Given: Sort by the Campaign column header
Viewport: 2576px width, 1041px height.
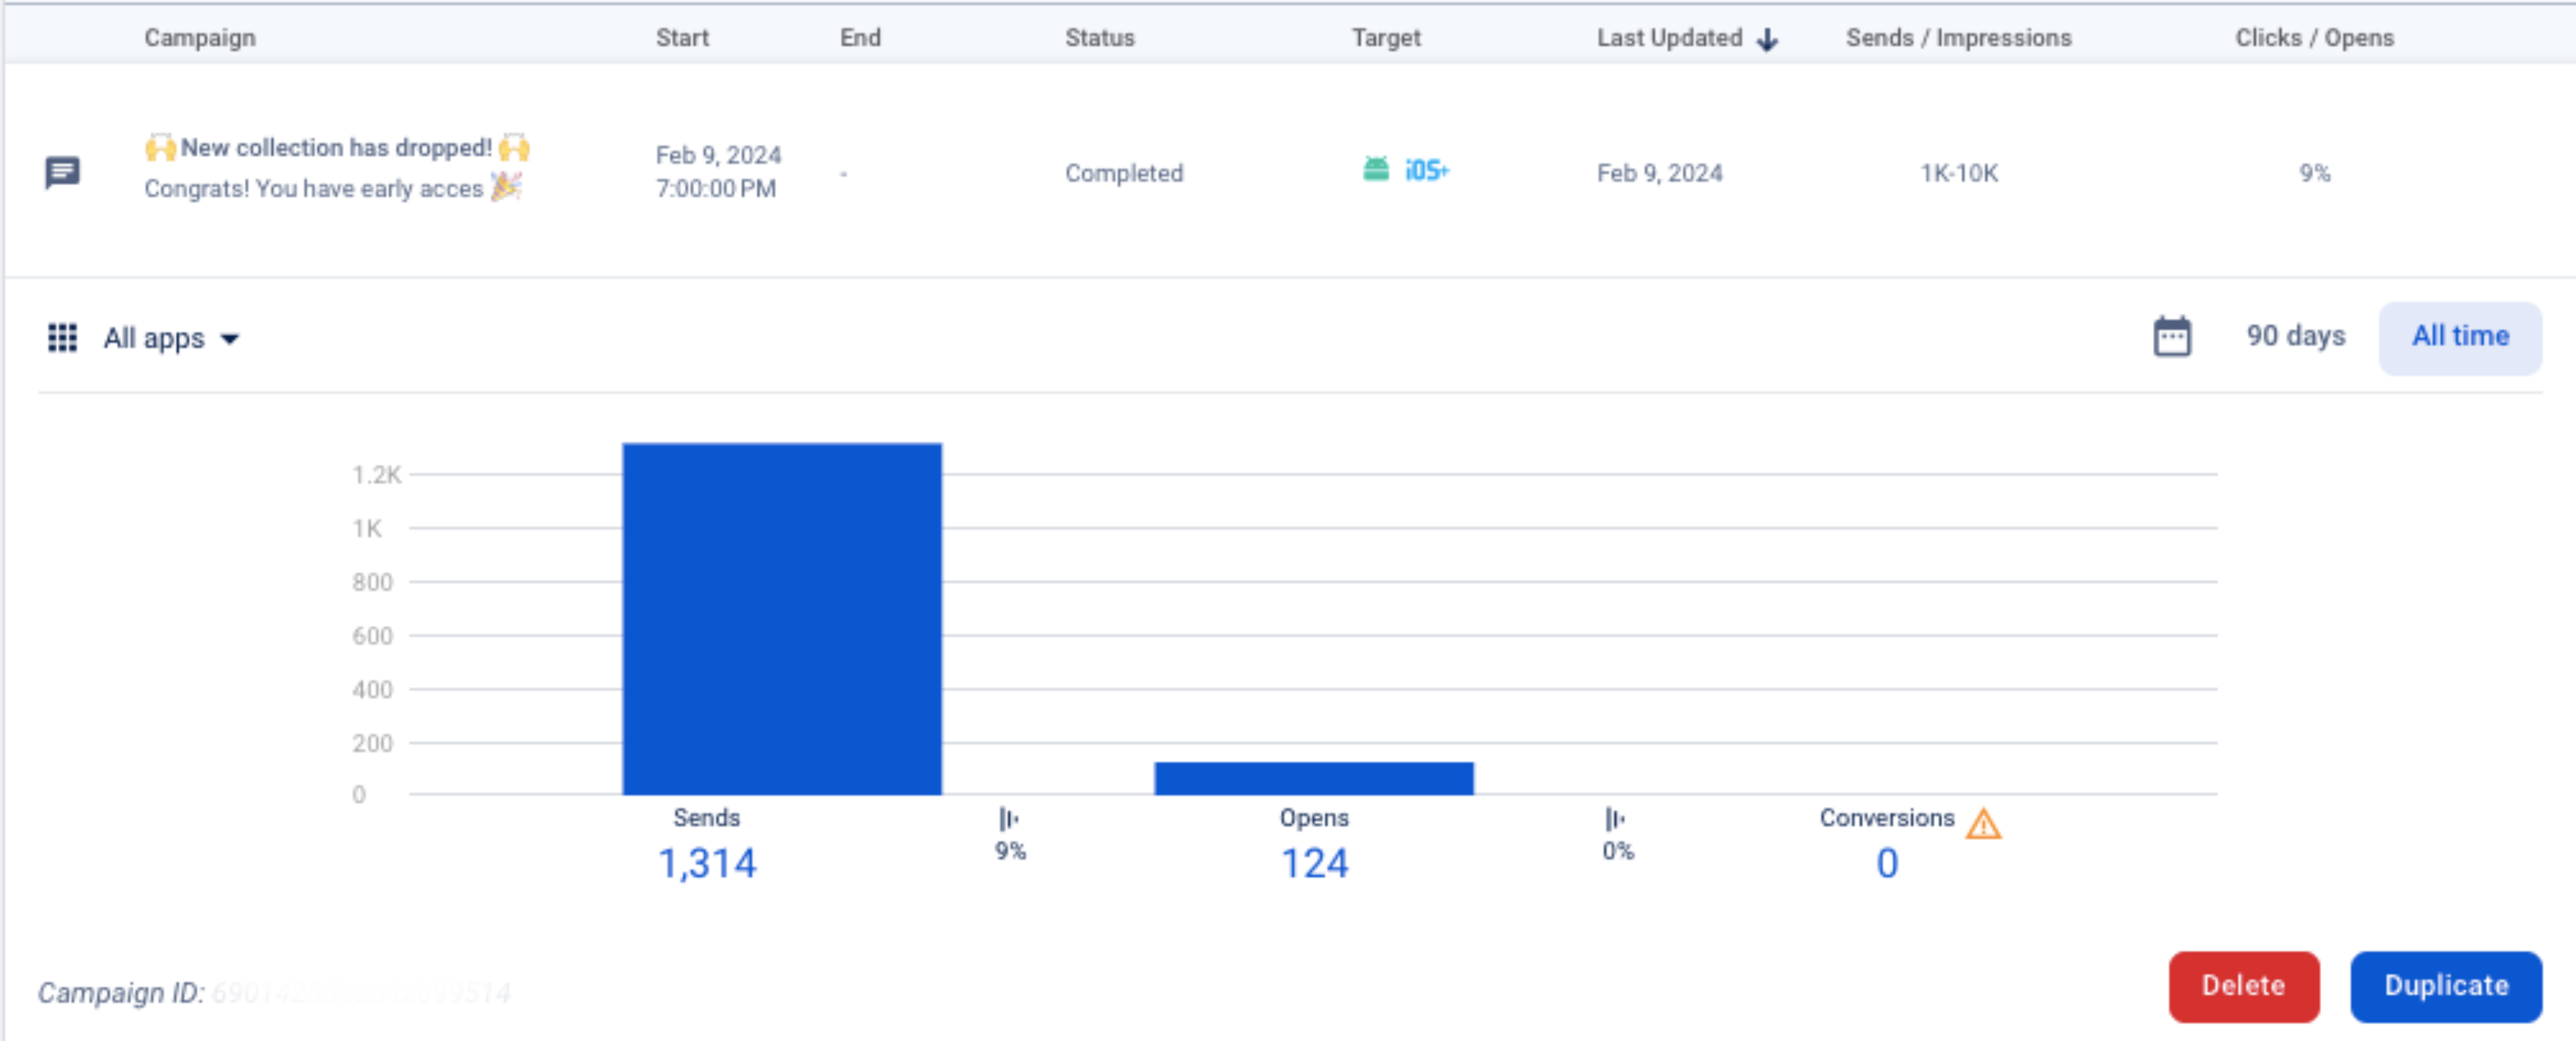Looking at the screenshot, I should click(200, 38).
